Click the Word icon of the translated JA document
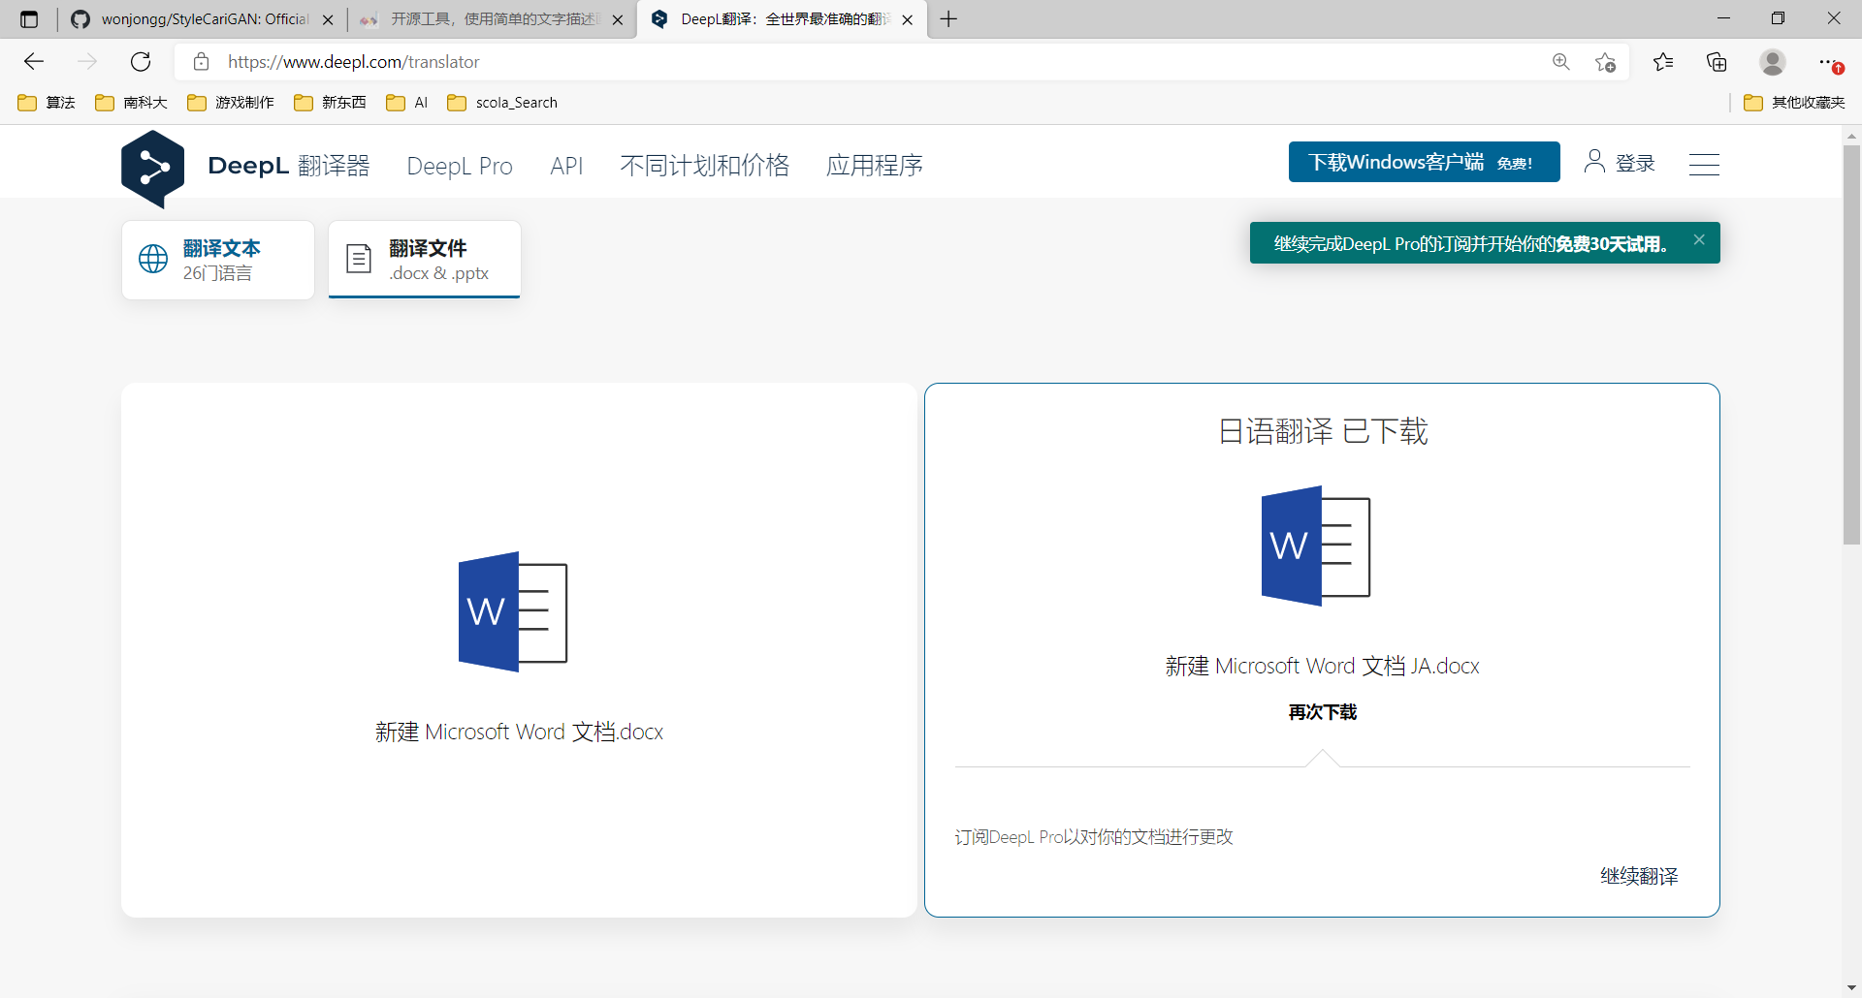 (x=1316, y=546)
